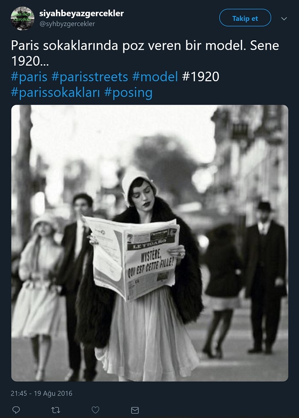The width and height of the screenshot is (299, 418).
Task: Retweet this post using the retweet icon
Action: (x=55, y=410)
